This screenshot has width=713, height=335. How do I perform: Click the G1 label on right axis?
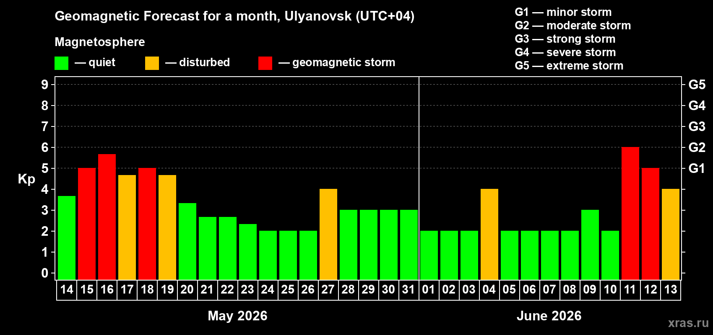pyautogui.click(x=697, y=168)
